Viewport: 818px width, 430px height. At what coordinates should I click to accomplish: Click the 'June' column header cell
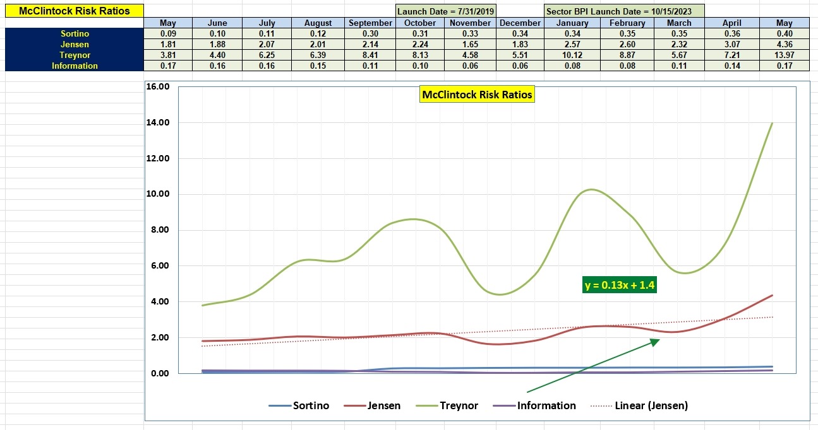(217, 23)
